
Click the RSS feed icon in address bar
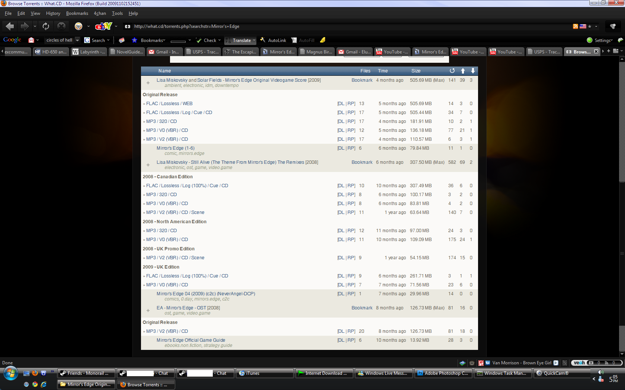click(576, 26)
